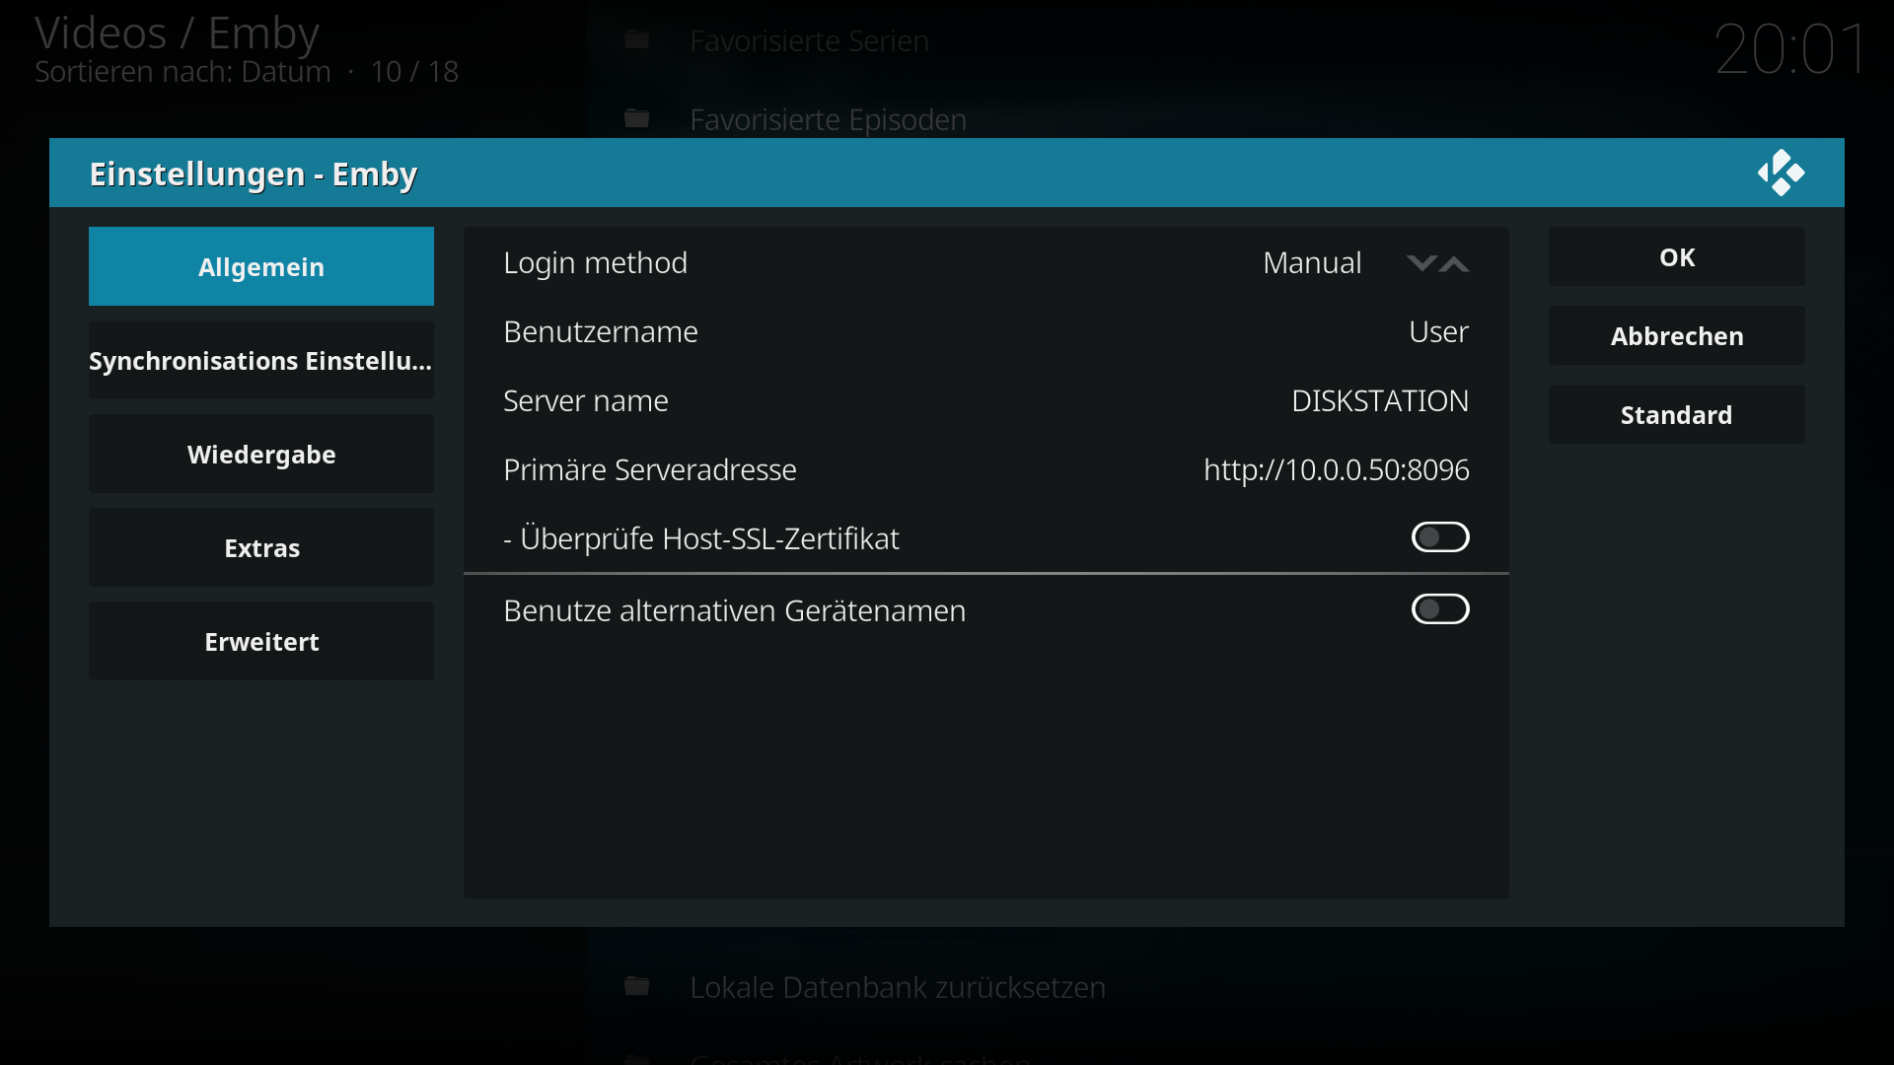Edit the Server name DISKSTATION field
Viewport: 1894px width, 1065px height.
pyautogui.click(x=986, y=400)
